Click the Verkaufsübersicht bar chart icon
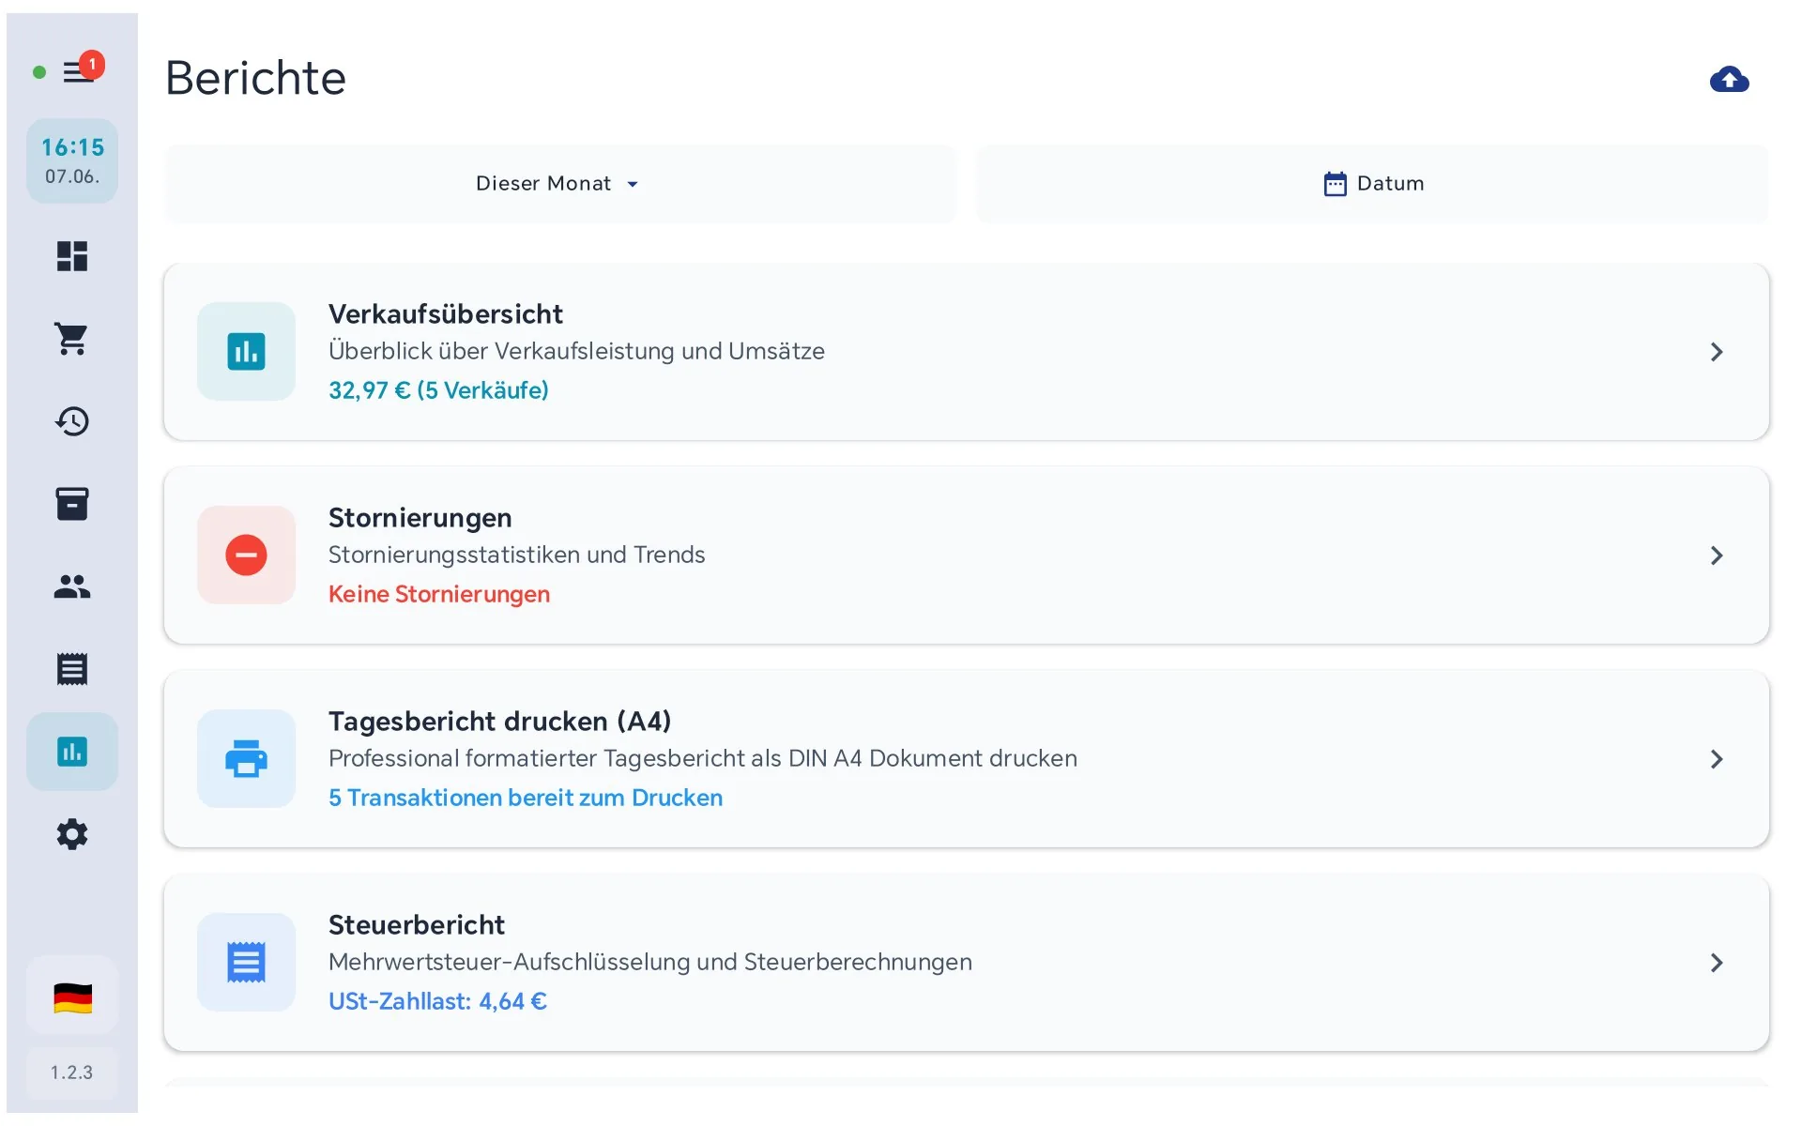 pos(246,352)
